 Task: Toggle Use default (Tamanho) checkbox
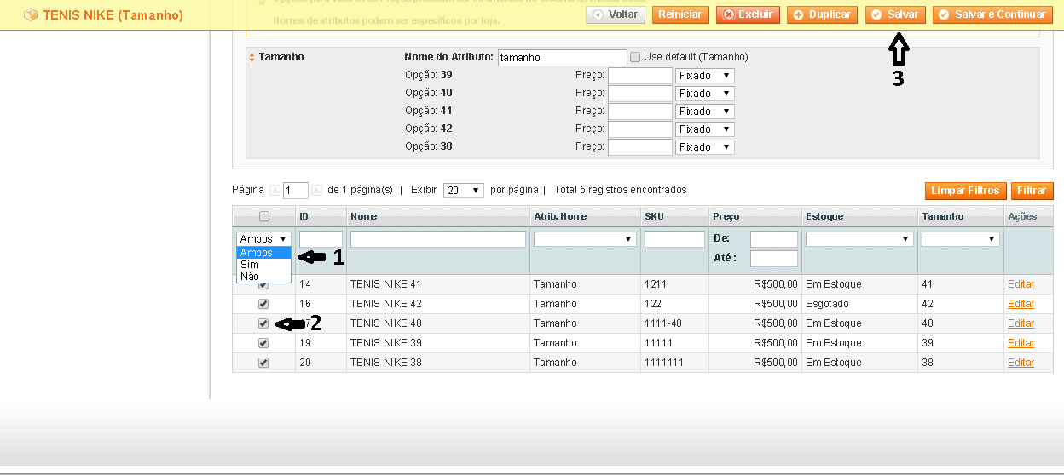click(x=635, y=57)
